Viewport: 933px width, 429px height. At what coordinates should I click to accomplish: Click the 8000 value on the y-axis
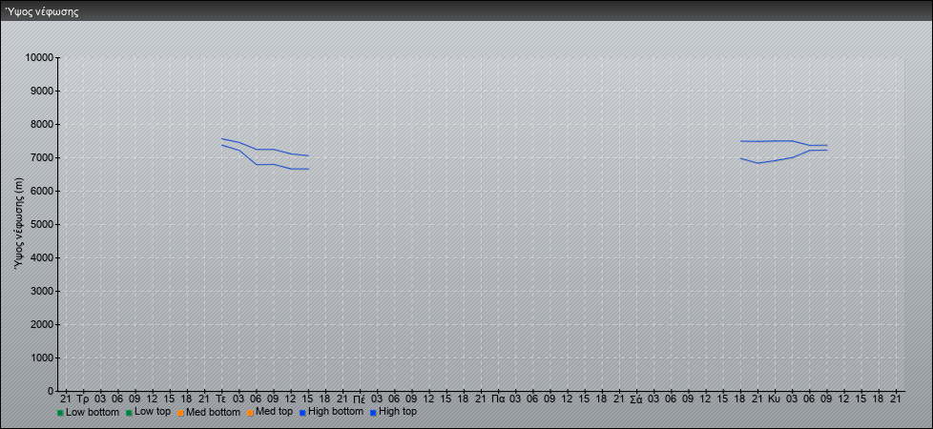pos(42,124)
